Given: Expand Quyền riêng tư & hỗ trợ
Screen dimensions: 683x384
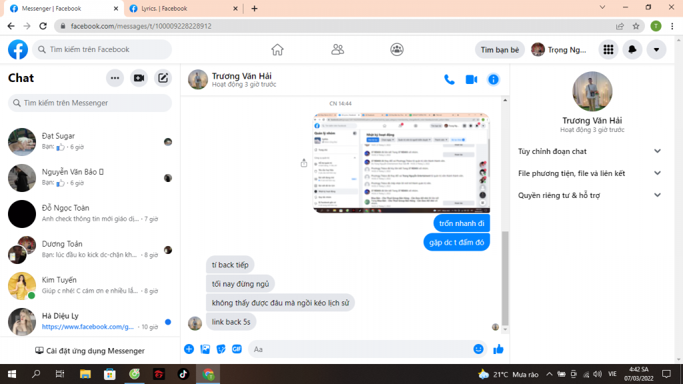Looking at the screenshot, I should [x=590, y=195].
